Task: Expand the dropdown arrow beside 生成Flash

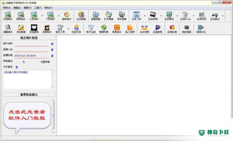Action: coord(193,16)
